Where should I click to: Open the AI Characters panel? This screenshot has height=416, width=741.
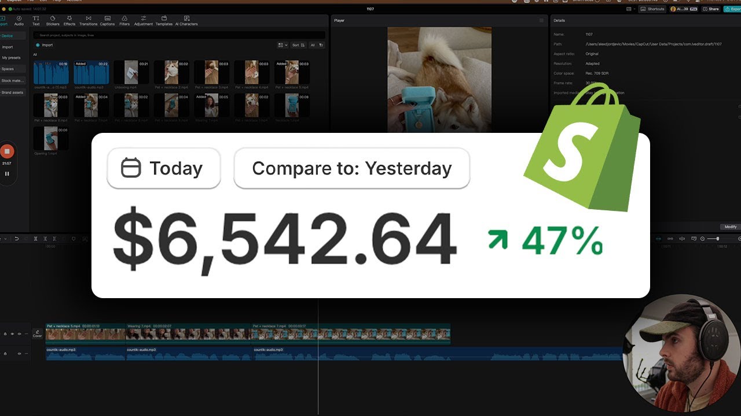[186, 21]
